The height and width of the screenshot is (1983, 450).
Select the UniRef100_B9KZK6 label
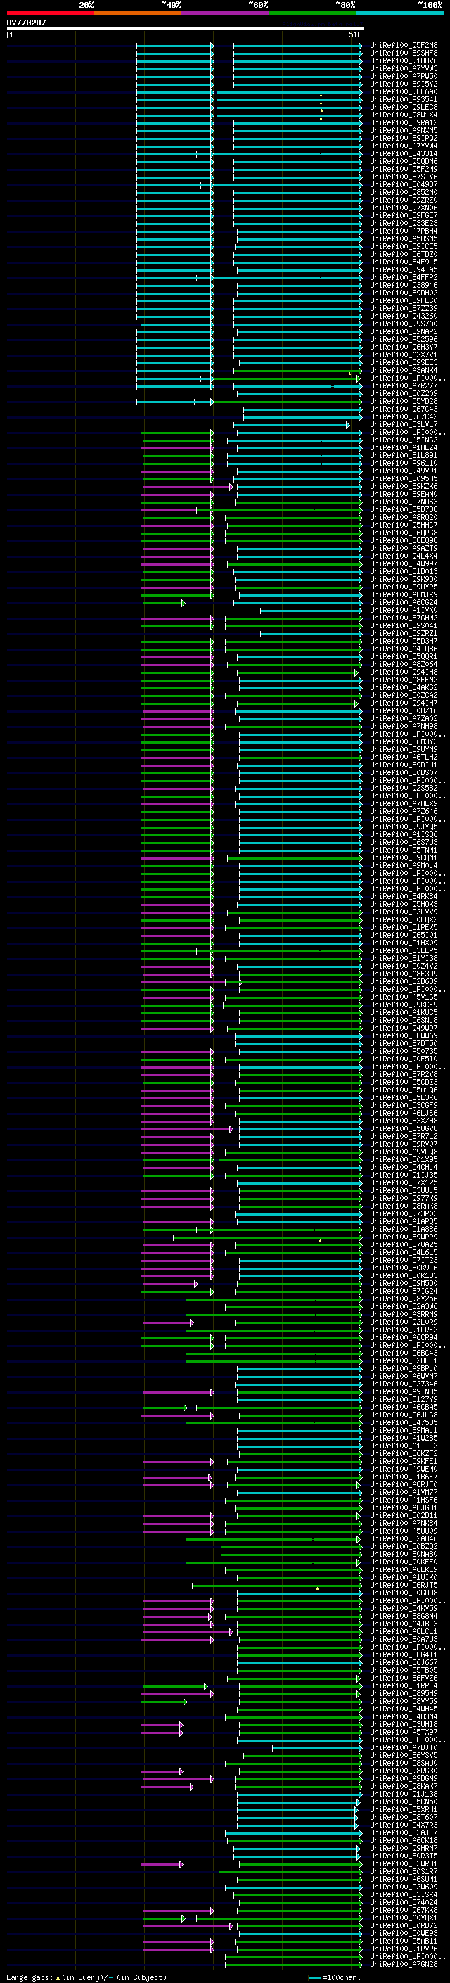(404, 487)
